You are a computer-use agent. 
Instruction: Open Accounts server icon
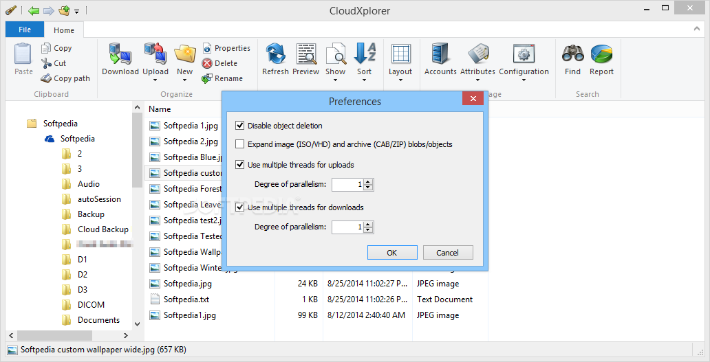pyautogui.click(x=440, y=54)
